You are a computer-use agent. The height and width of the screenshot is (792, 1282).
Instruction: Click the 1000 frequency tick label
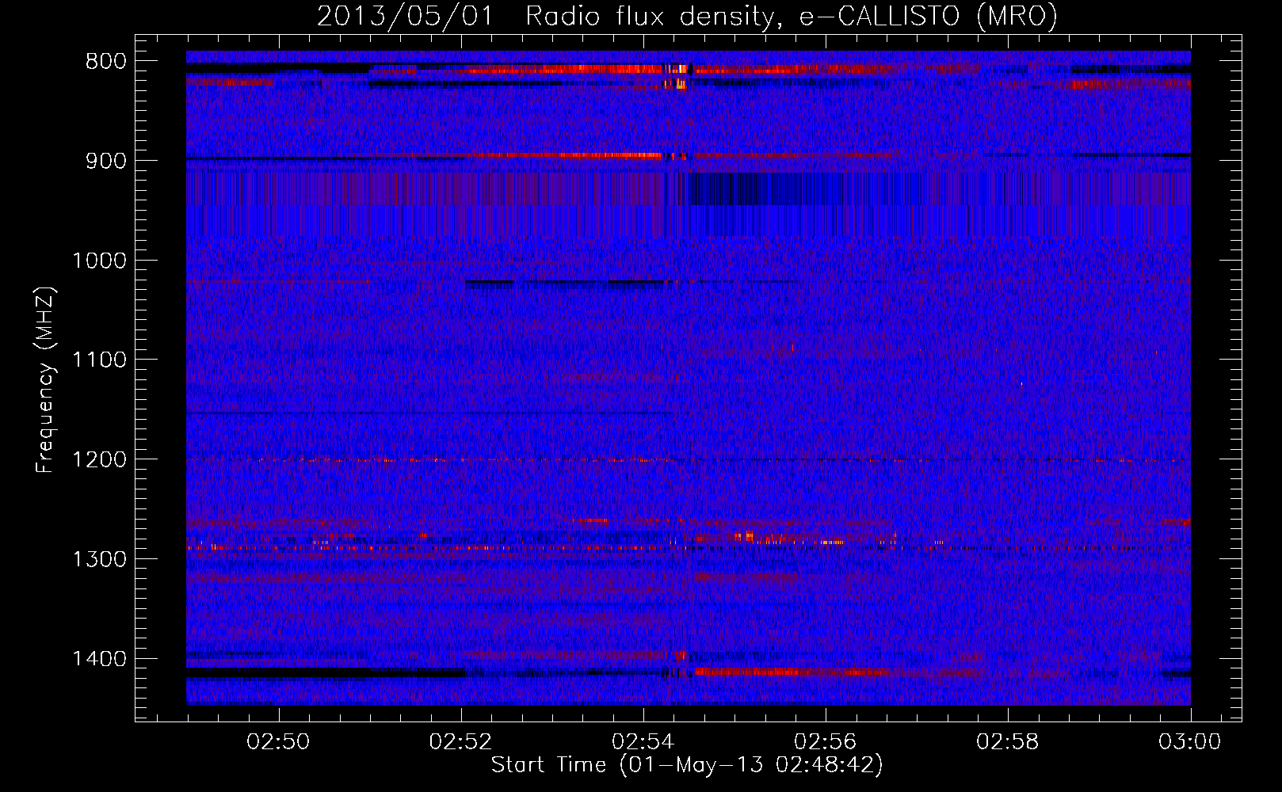(99, 261)
